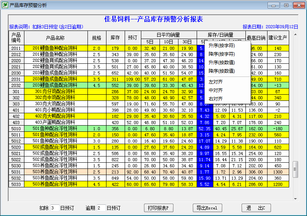Click the 打印报表P button

click(x=159, y=208)
